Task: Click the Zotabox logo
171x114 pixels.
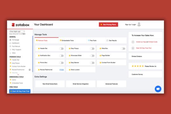Action: point(20,25)
